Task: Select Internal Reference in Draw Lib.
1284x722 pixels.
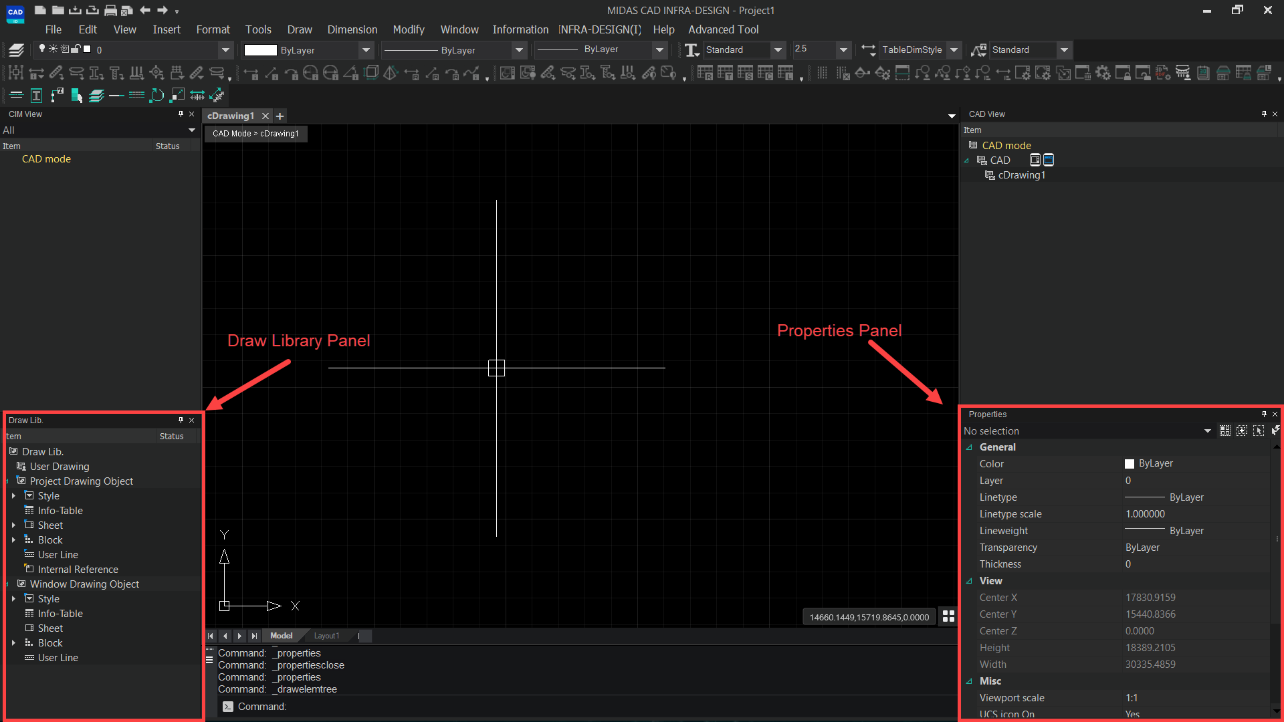Action: click(x=78, y=570)
